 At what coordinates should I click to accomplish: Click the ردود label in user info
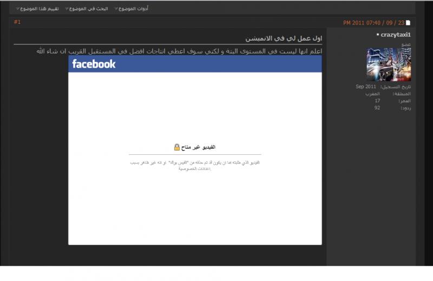tap(405, 108)
